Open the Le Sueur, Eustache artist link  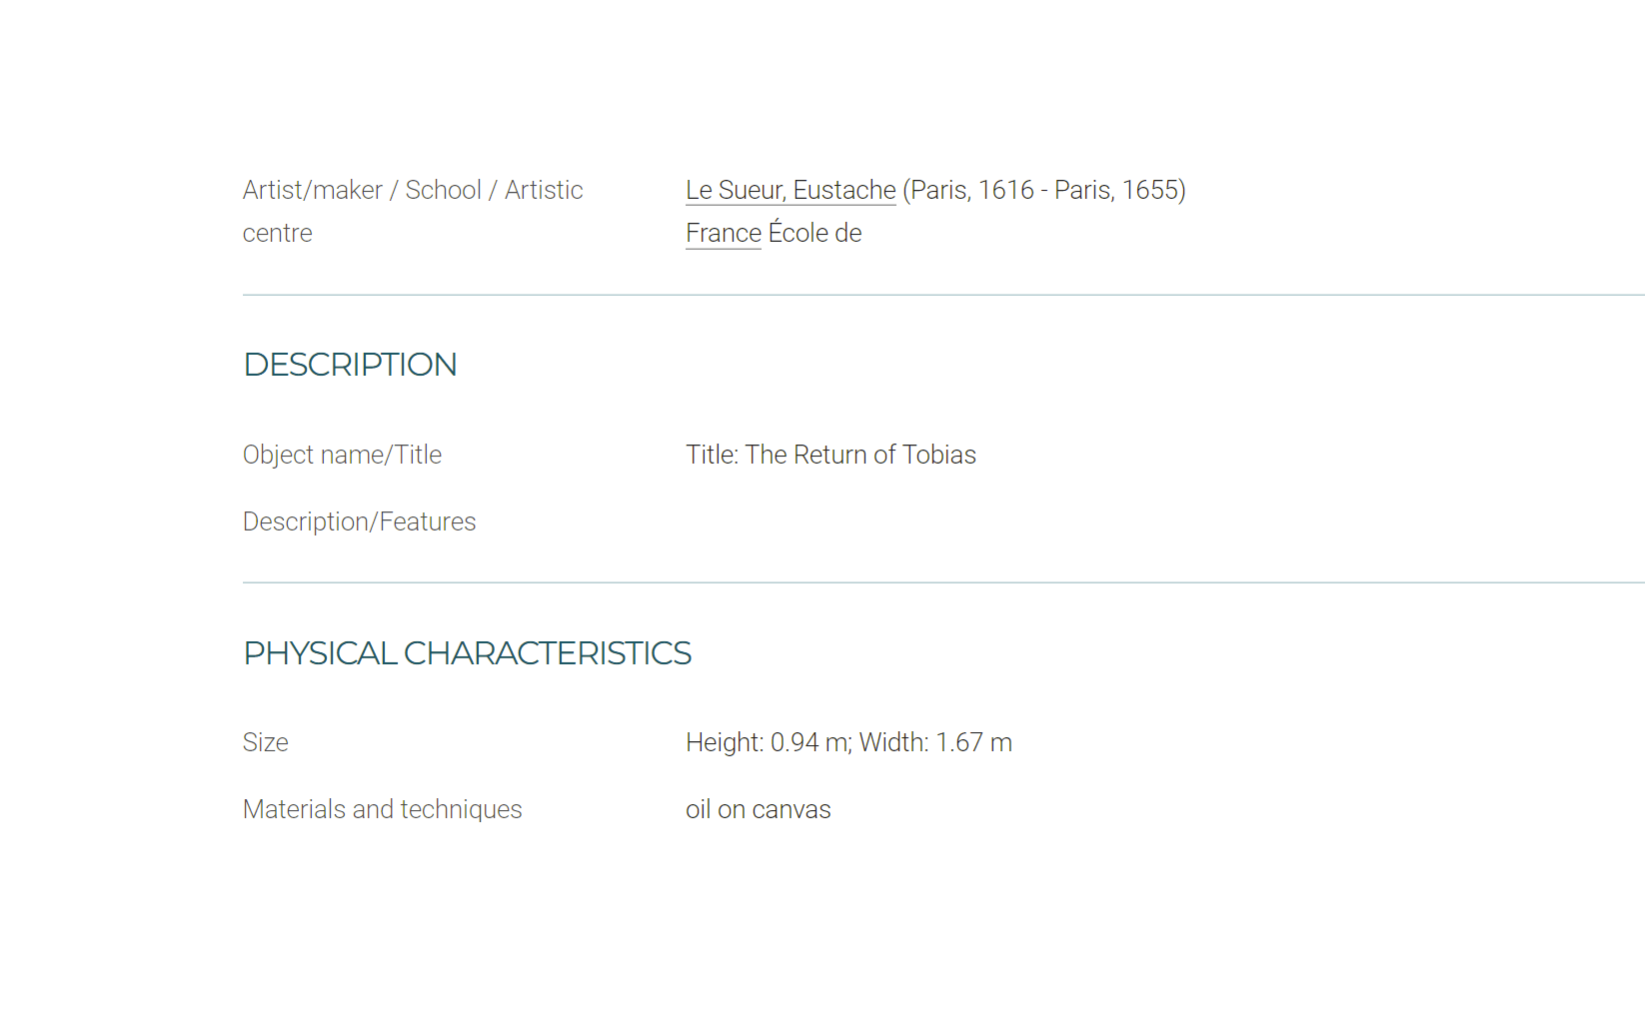(791, 190)
